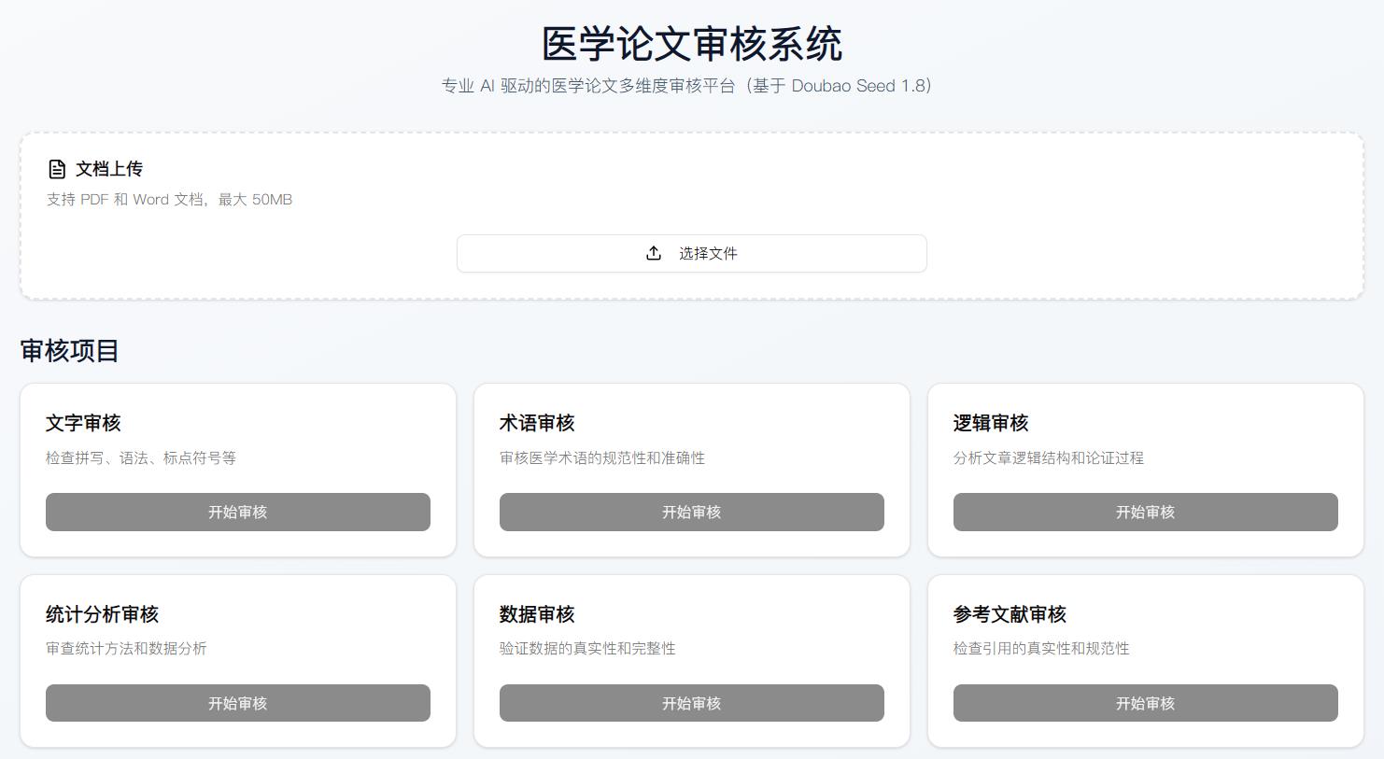Start the 文字审核 review
This screenshot has height=759, width=1384.
(237, 512)
